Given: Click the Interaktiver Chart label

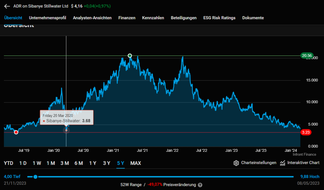Looking at the screenshot, I should pos(303,163).
